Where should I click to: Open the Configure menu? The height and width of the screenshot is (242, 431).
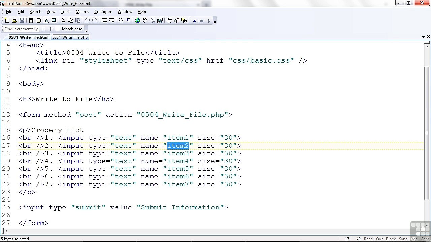click(103, 12)
